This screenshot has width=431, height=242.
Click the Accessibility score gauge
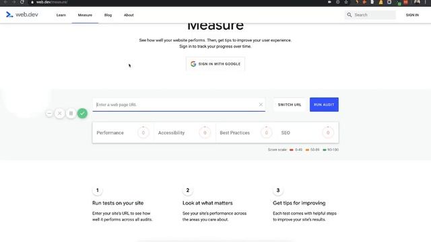(x=205, y=132)
